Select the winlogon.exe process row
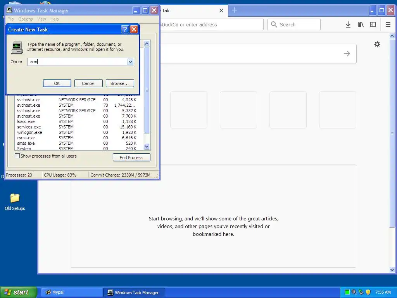Image resolution: width=397 pixels, height=298 pixels. point(77,132)
